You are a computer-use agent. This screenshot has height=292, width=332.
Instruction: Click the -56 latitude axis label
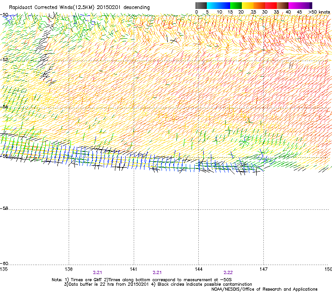click(4, 156)
